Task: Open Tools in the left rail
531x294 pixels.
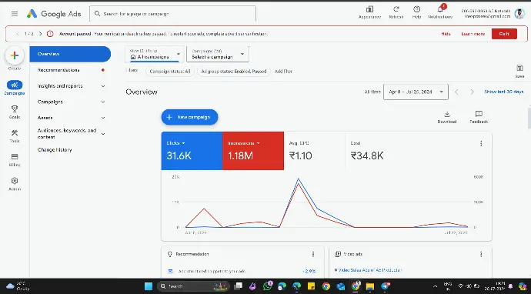Action: click(x=15, y=135)
